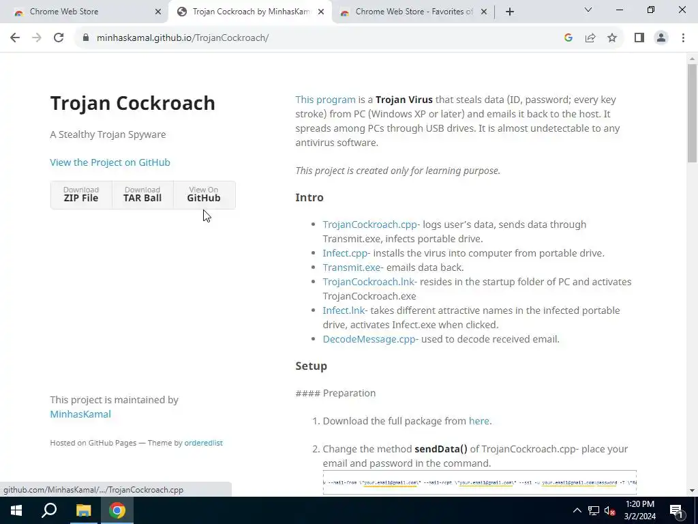Image resolution: width=698 pixels, height=524 pixels.
Task: Open the 'This program' link
Action: click(x=325, y=100)
